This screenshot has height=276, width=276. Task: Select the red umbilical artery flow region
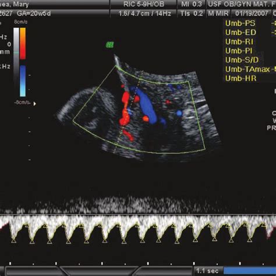coord(125,109)
